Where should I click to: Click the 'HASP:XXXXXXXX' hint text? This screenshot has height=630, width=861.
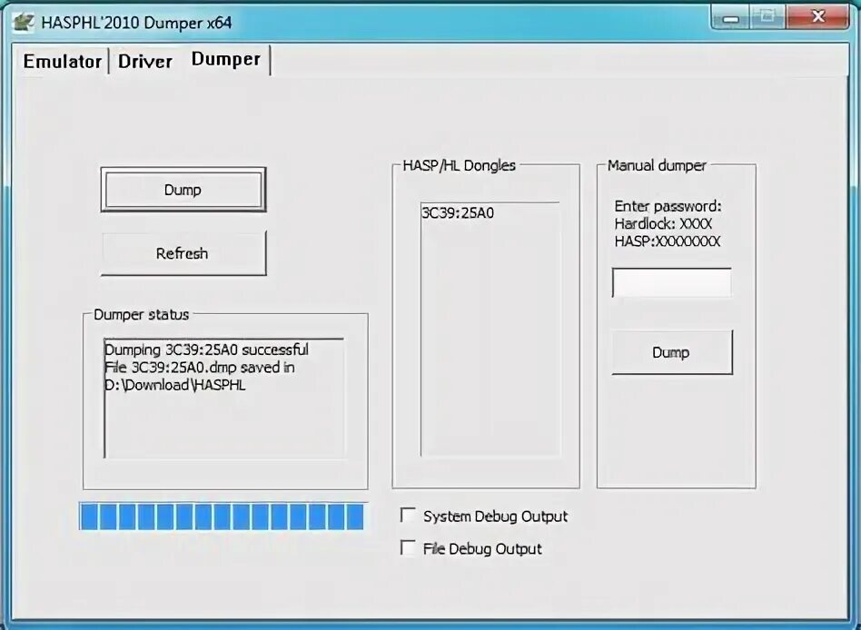(x=668, y=241)
